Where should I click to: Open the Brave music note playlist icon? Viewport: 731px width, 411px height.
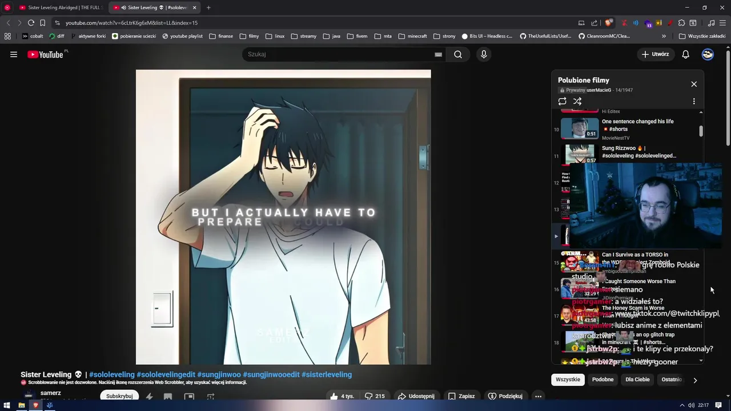click(x=711, y=23)
